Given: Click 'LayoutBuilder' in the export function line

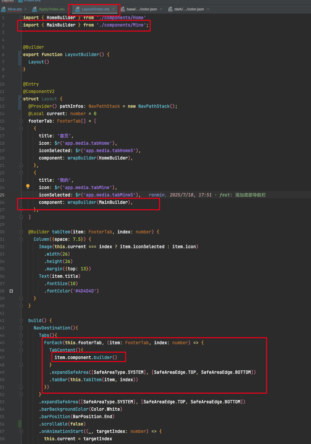Looking at the screenshot, I should pyautogui.click(x=82, y=54).
